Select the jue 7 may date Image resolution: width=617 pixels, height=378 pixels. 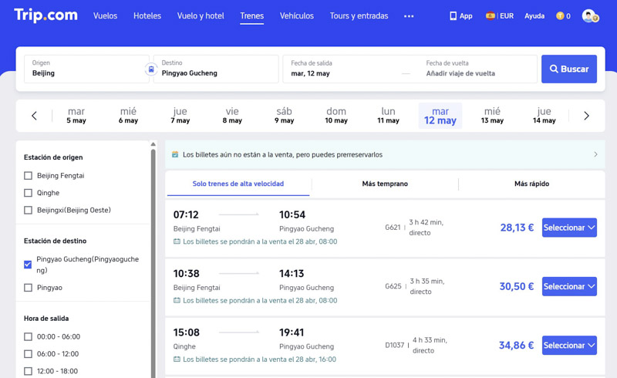[180, 116]
